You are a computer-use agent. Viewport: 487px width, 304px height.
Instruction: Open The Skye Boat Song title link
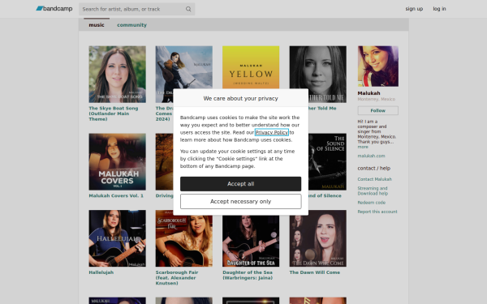coord(114,113)
